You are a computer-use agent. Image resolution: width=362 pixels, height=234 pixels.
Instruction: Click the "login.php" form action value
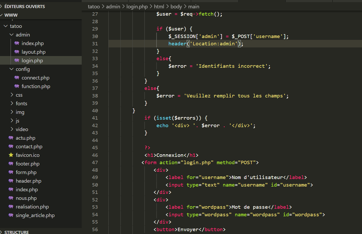click(197, 163)
